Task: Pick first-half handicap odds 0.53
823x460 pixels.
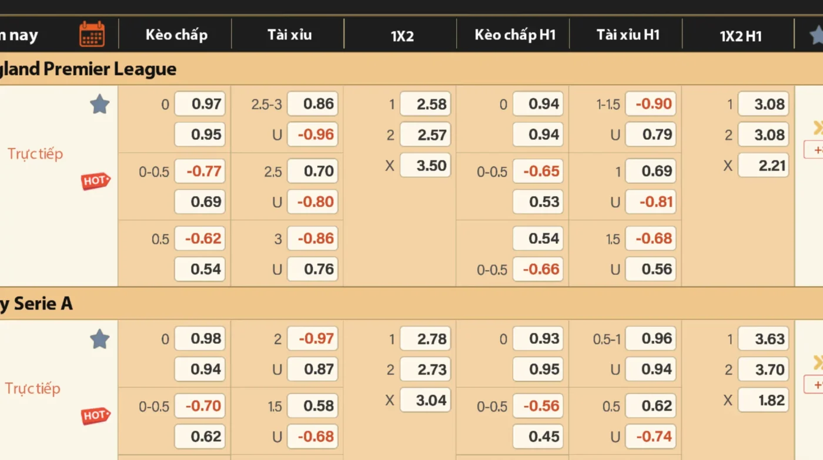Action: click(x=538, y=202)
